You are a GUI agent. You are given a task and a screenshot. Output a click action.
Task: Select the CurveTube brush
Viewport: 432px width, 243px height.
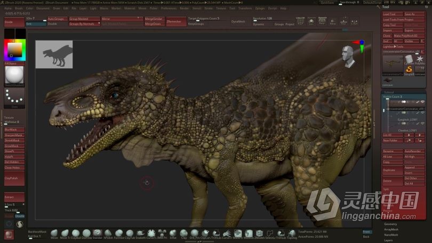151,234
